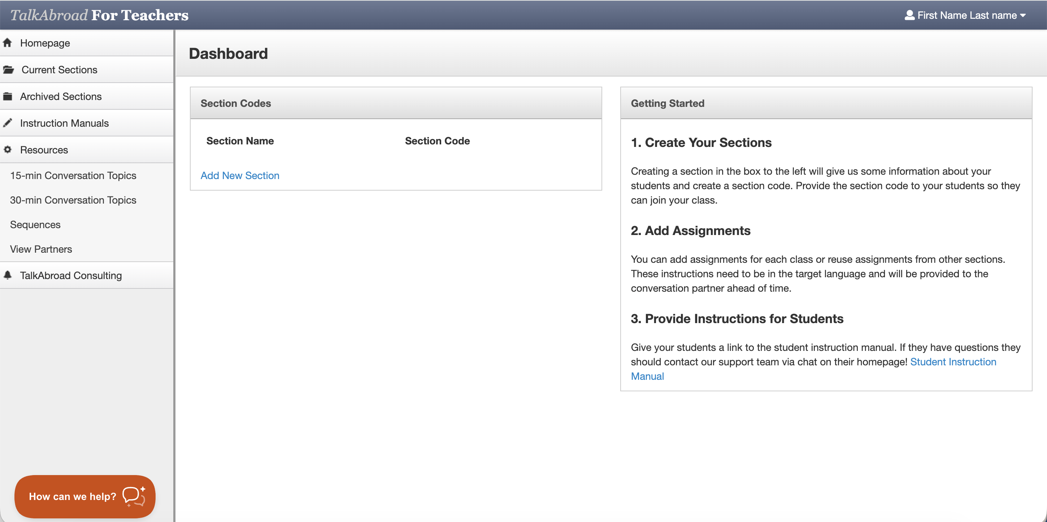The height and width of the screenshot is (522, 1047).
Task: Click the Archived Sections folder icon
Action: pos(8,96)
